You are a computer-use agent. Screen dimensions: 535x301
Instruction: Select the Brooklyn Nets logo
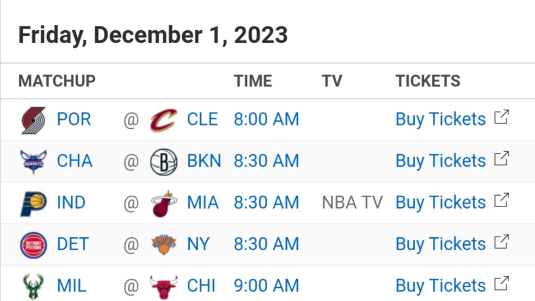164,162
